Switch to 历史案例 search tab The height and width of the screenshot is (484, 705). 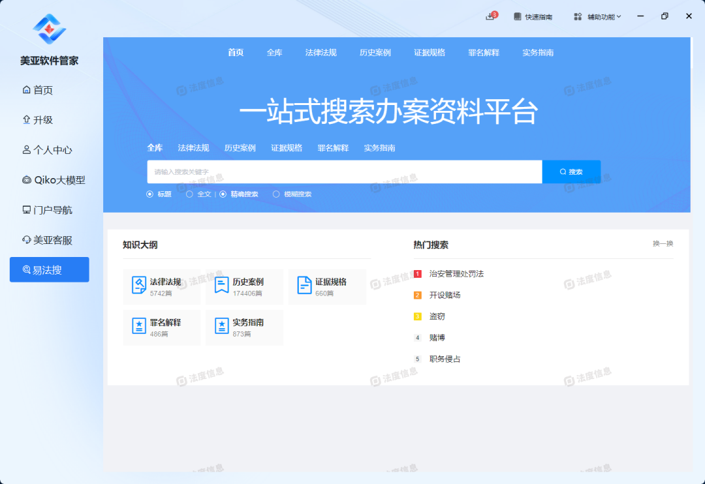[x=240, y=148]
